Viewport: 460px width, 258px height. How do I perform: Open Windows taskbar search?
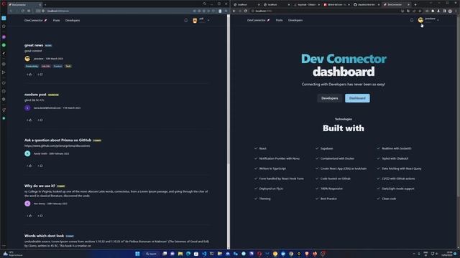[x=151, y=254]
